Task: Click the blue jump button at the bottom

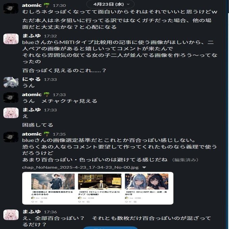Action: (110, 228)
